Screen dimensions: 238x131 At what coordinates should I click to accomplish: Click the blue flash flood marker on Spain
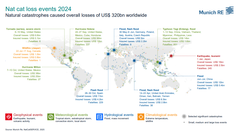[108, 54]
